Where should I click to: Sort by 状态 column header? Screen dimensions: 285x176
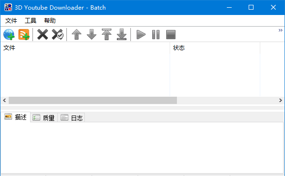click(x=215, y=48)
